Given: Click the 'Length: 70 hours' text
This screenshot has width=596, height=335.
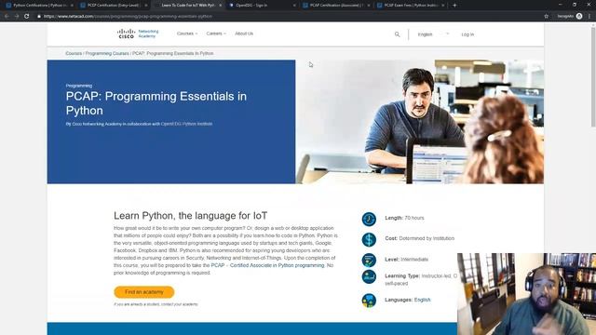Looking at the screenshot, I should point(404,218).
